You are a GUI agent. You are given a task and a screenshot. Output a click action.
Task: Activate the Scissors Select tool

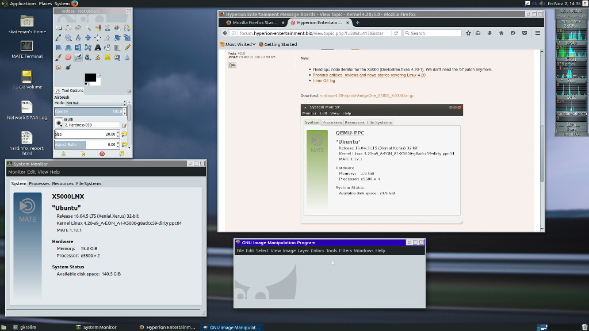click(x=108, y=28)
